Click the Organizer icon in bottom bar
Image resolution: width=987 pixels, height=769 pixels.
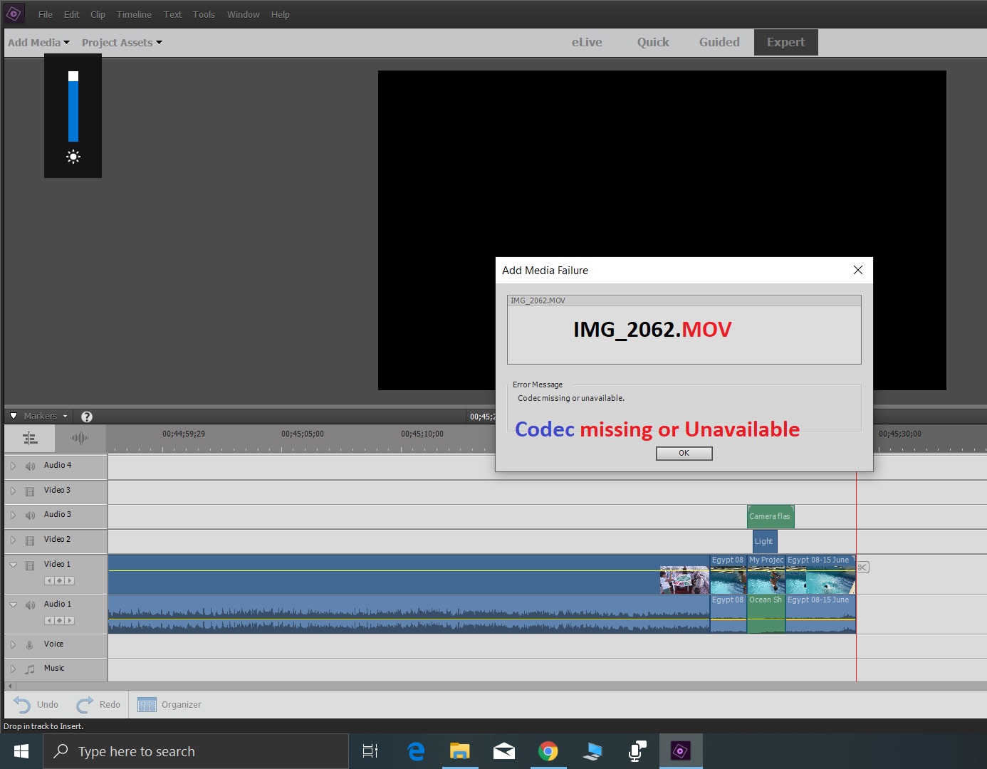[147, 705]
